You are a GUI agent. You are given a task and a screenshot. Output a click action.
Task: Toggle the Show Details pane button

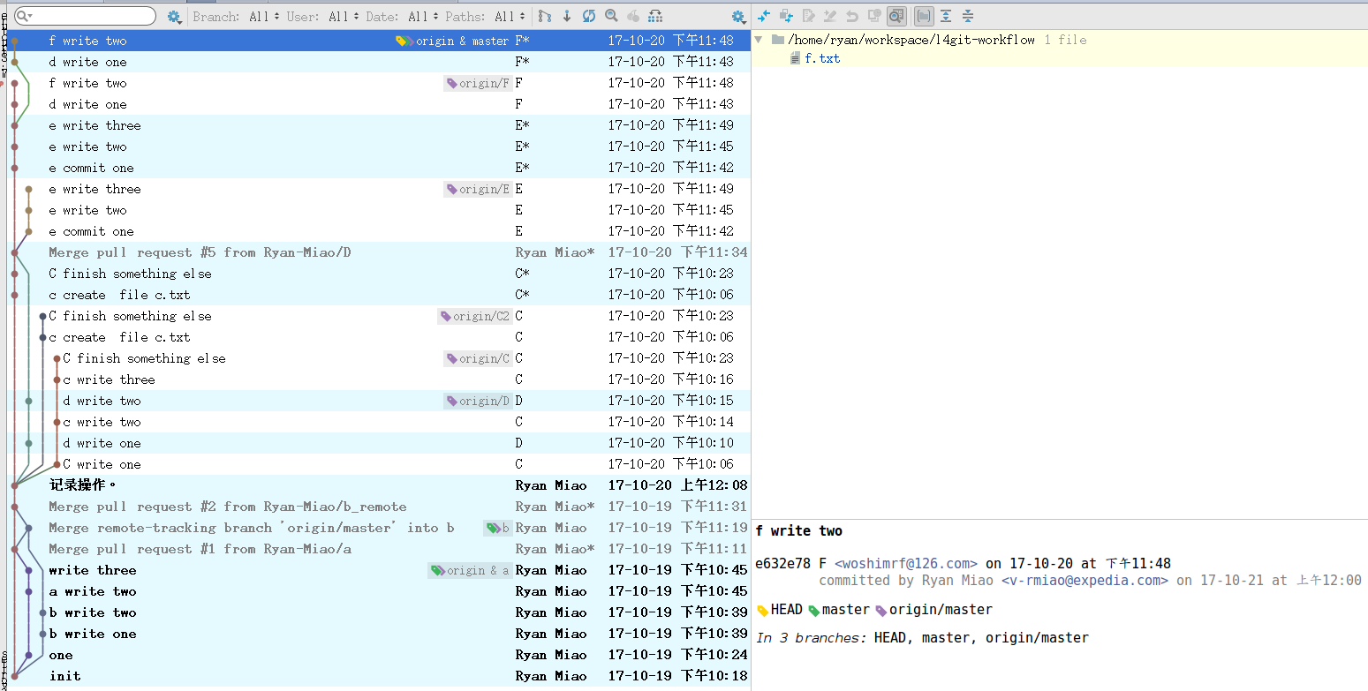[896, 15]
